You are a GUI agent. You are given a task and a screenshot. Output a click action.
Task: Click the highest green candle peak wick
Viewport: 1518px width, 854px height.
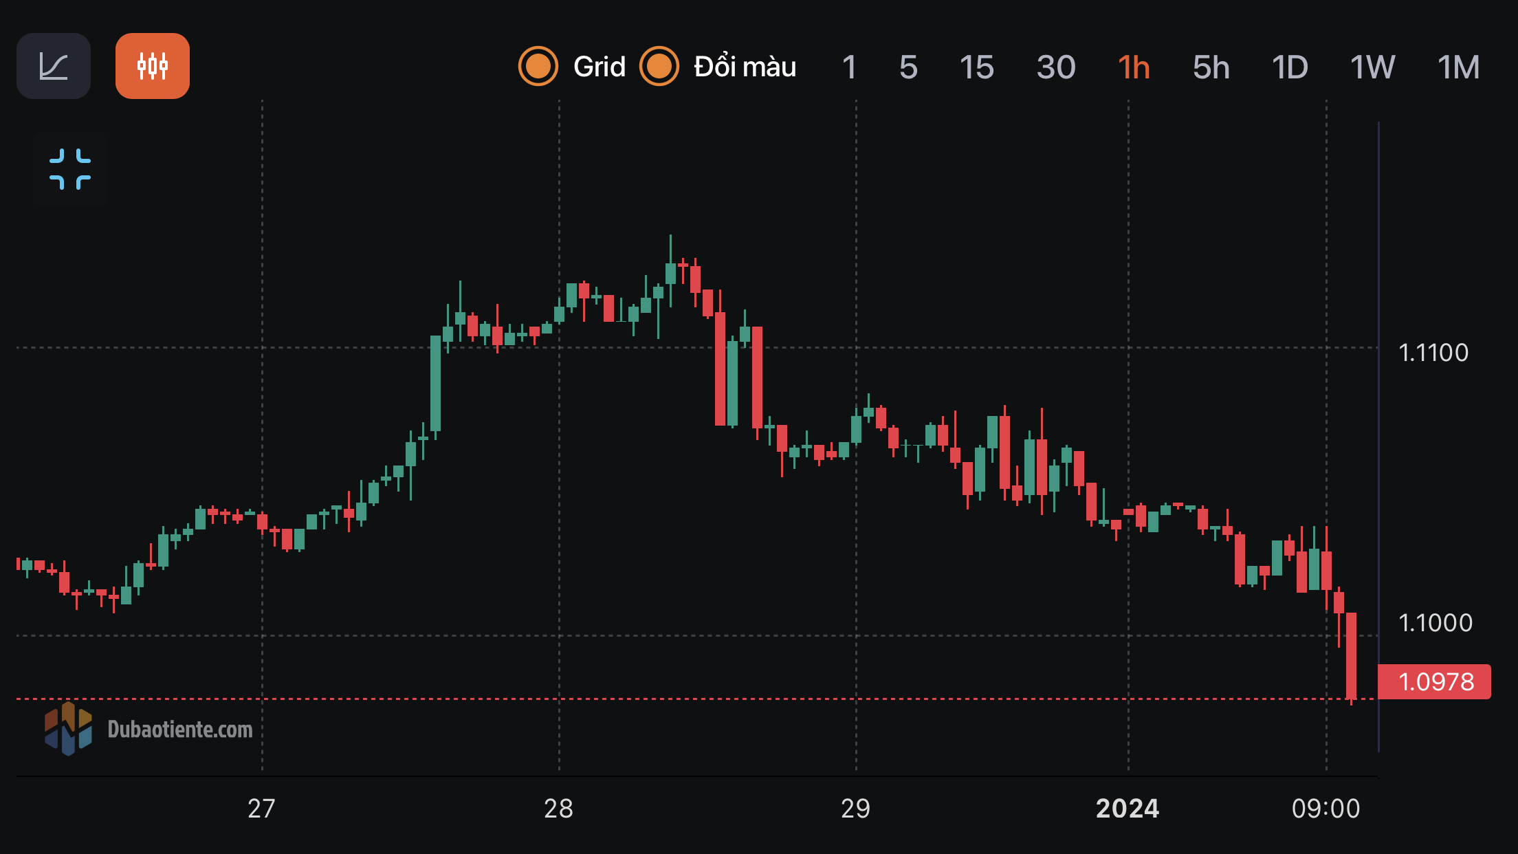[670, 249]
